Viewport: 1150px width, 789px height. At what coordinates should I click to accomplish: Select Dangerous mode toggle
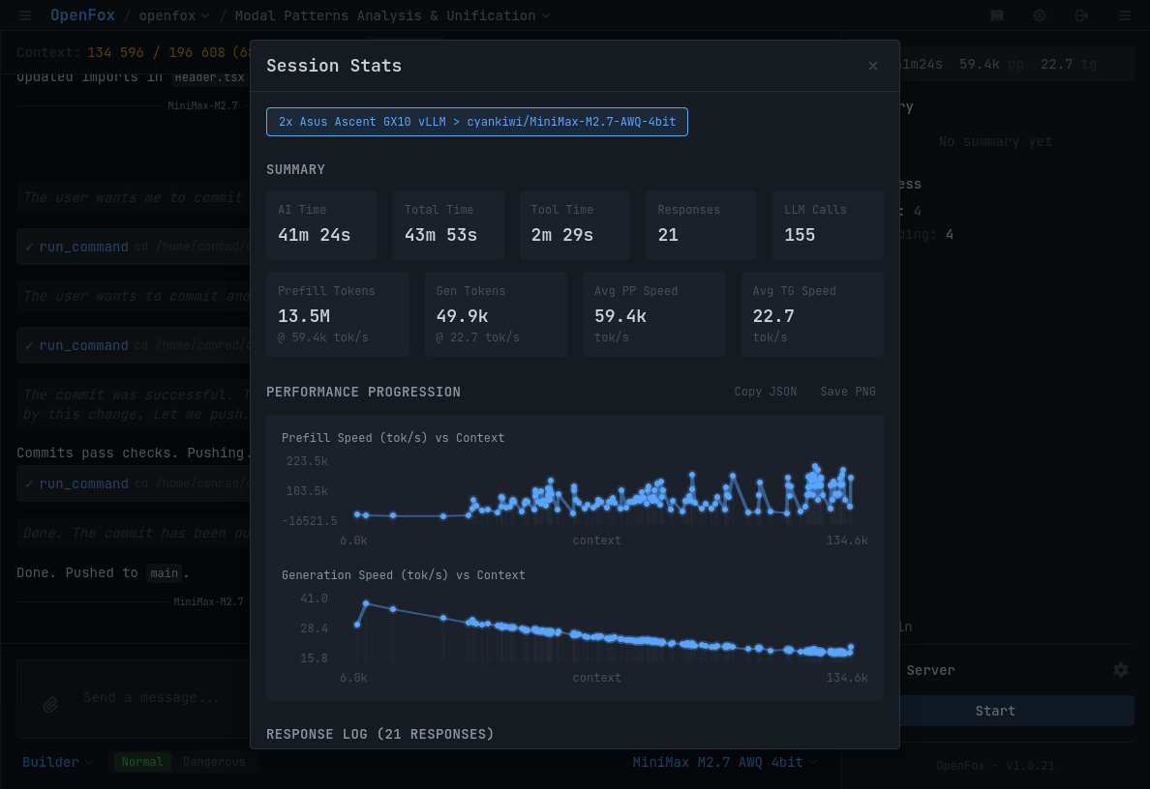click(214, 762)
